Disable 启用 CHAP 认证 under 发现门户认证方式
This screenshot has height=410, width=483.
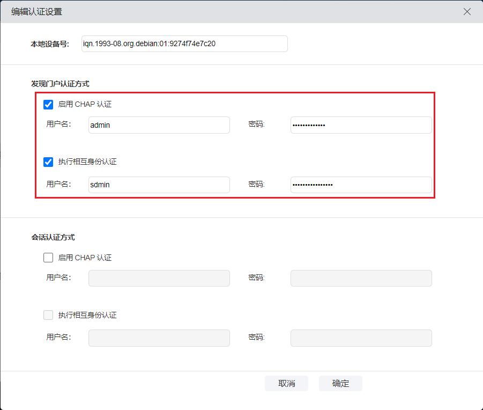(48, 105)
